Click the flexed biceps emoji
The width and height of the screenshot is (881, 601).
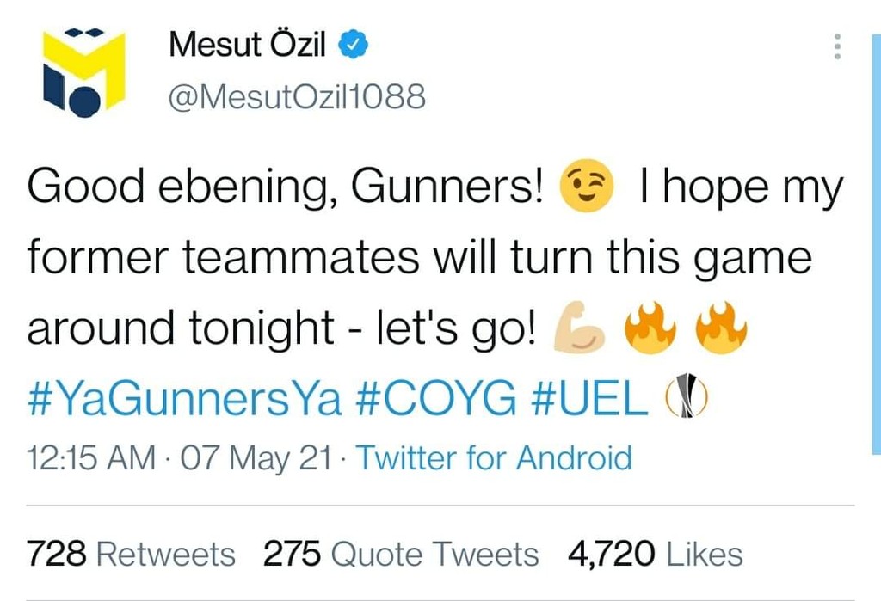tap(579, 329)
